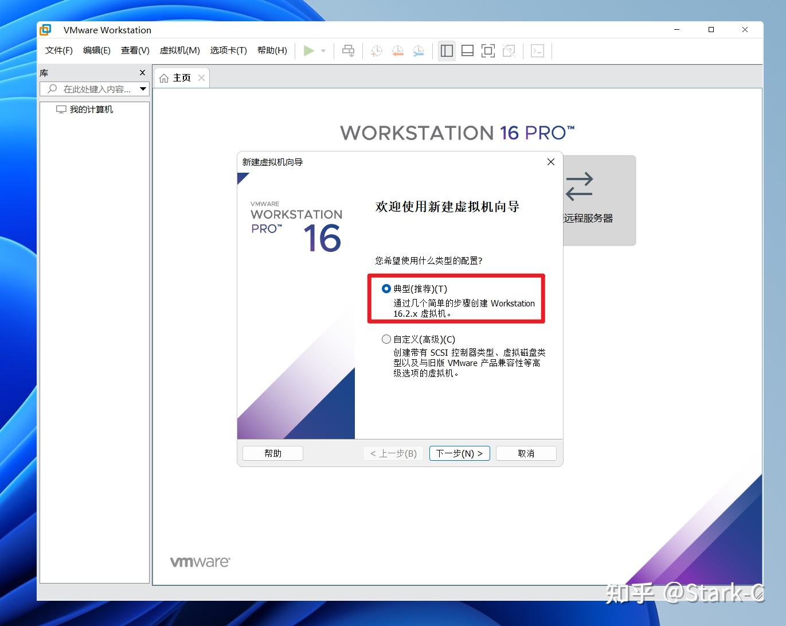The image size is (786, 626).
Task: Choose 自定义(高级)(C) configuration option
Action: click(x=386, y=339)
